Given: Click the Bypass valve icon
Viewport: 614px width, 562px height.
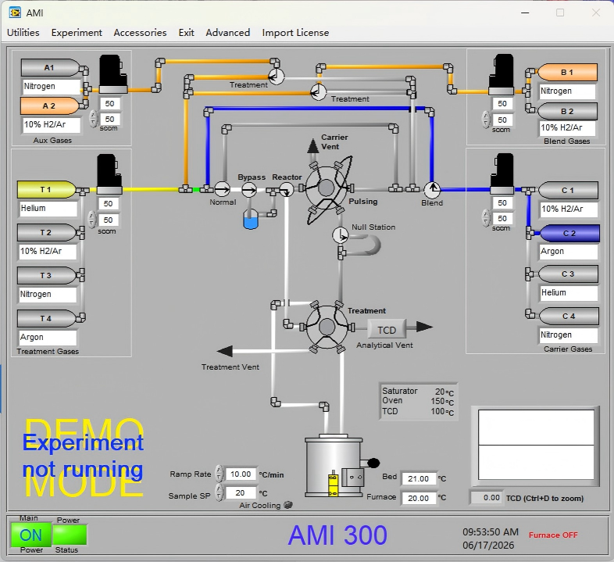Looking at the screenshot, I should (x=249, y=191).
